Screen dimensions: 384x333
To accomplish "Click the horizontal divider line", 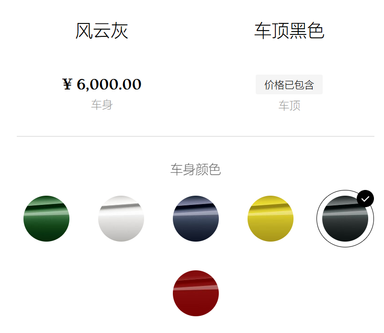I will tap(196, 136).
